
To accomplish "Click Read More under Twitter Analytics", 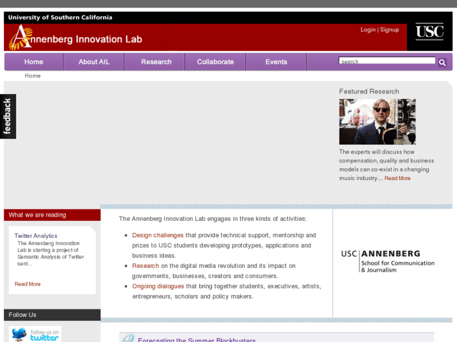I will [x=28, y=284].
